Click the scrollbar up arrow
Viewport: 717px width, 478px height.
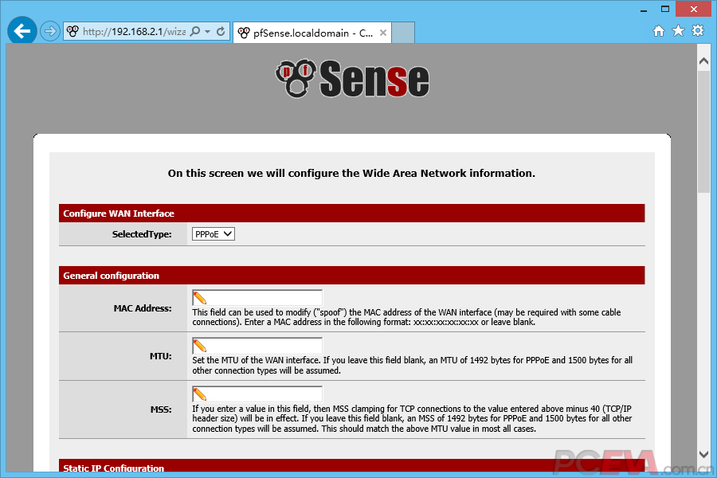pyautogui.click(x=703, y=61)
